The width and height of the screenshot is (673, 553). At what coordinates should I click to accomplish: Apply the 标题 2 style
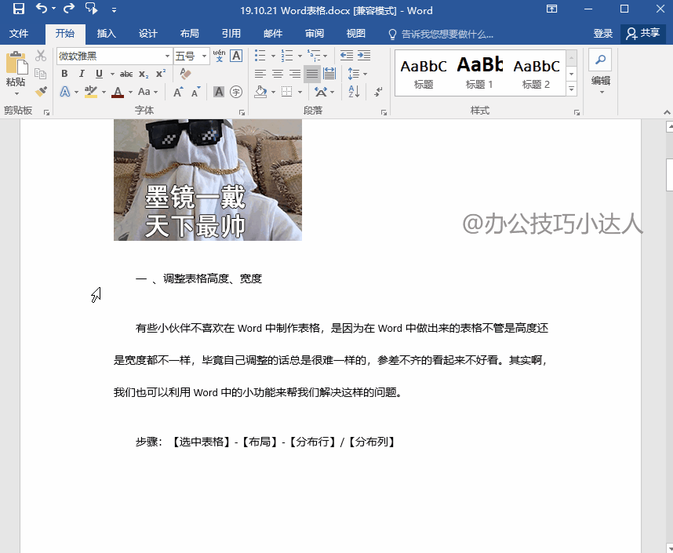[536, 72]
